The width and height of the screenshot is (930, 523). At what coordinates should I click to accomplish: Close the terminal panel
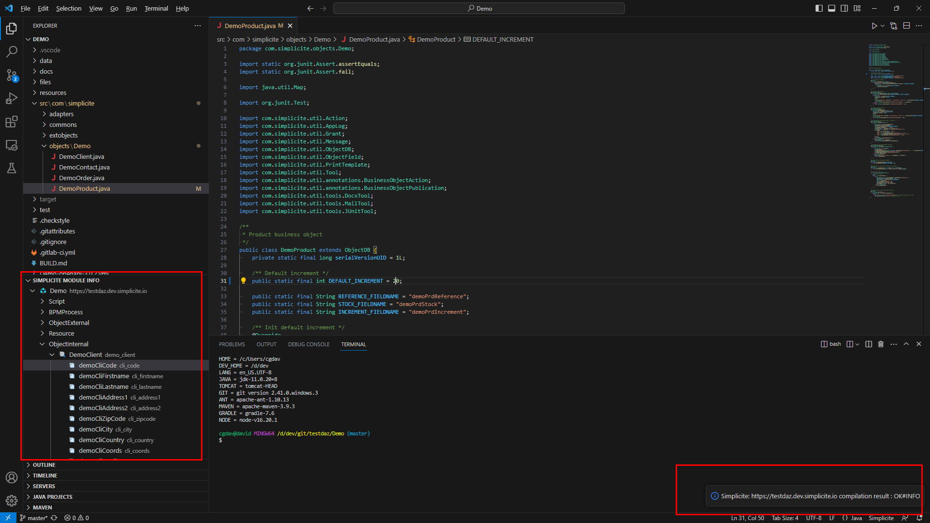pyautogui.click(x=919, y=344)
